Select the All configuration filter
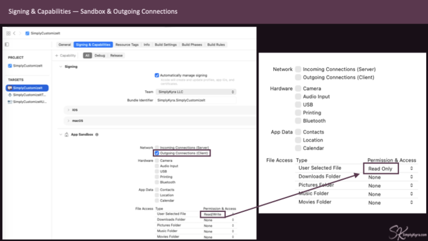 point(87,55)
